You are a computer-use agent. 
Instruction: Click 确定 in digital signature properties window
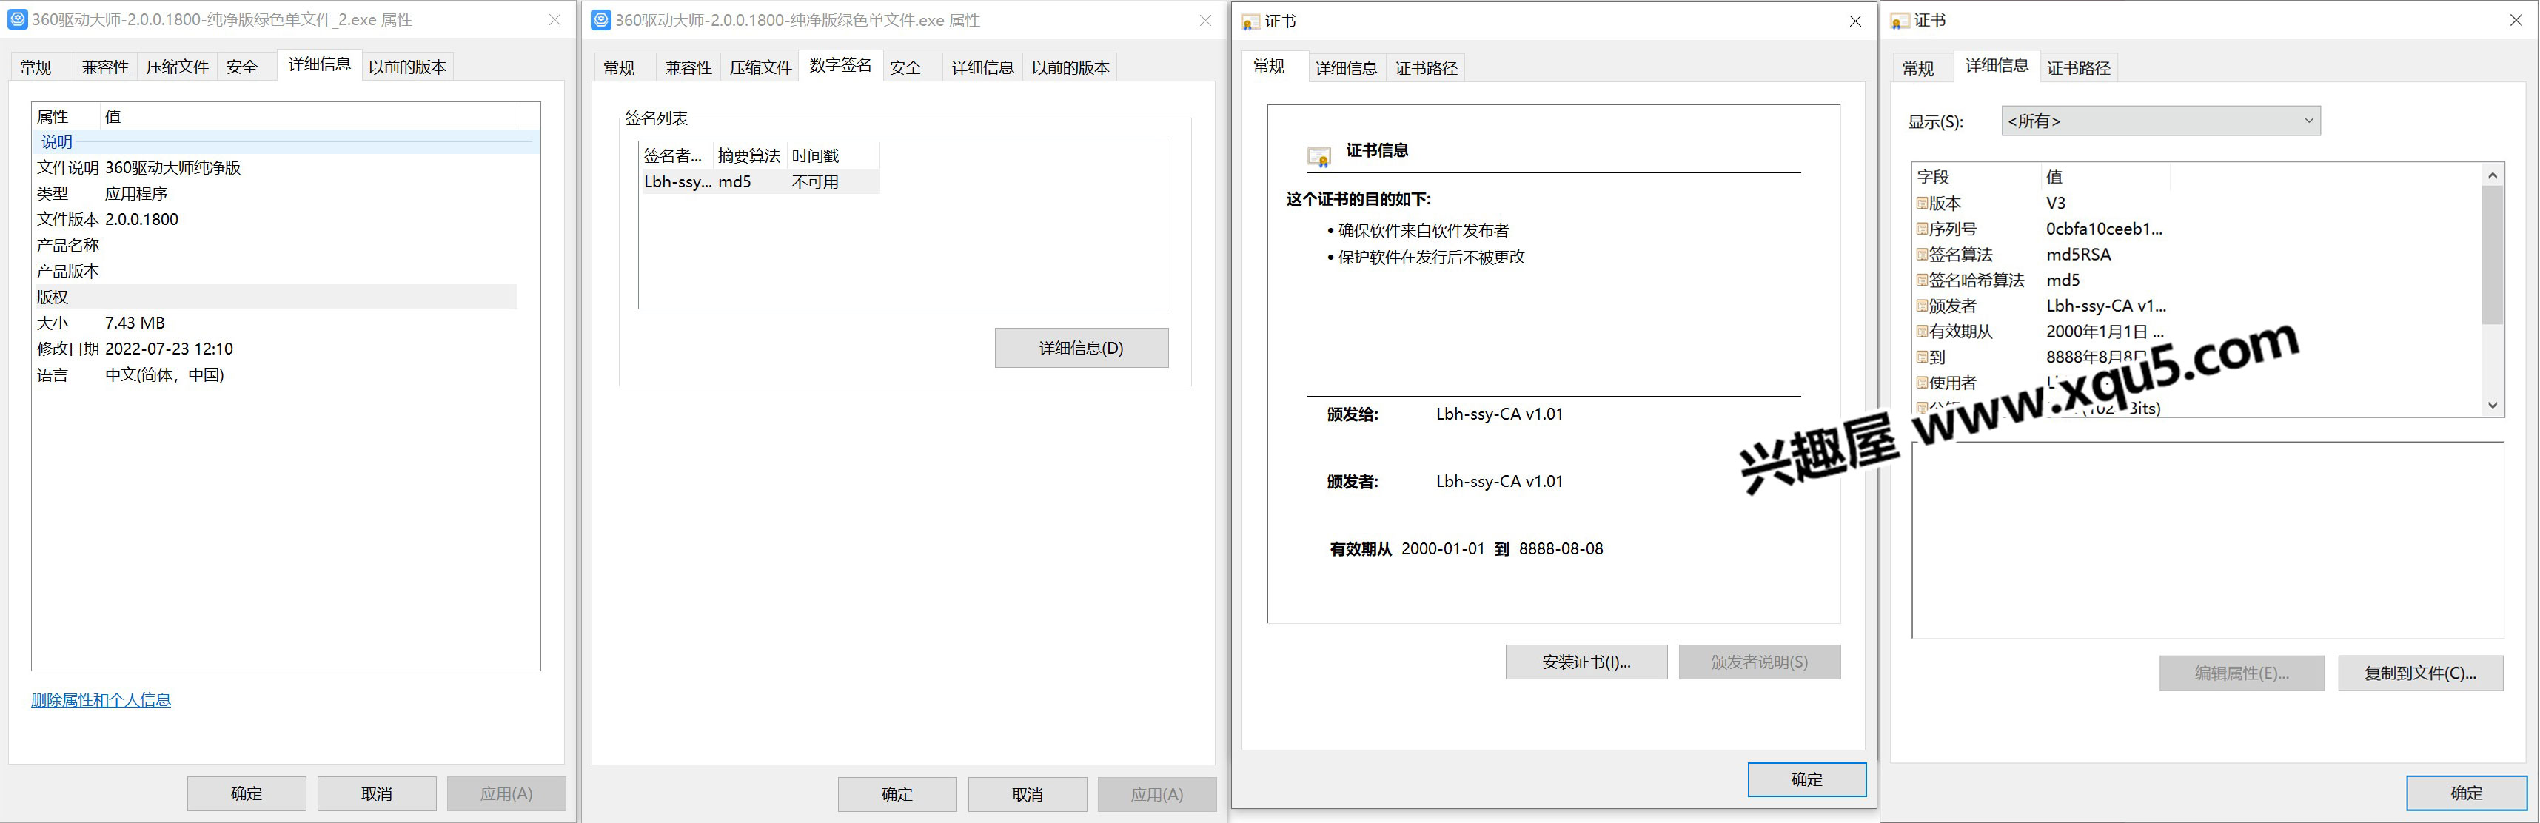[897, 794]
